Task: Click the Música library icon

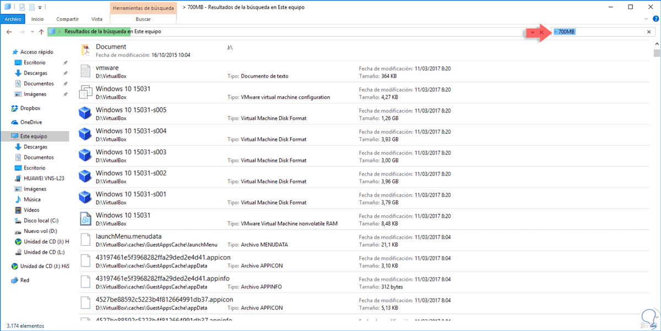Action: click(x=18, y=199)
